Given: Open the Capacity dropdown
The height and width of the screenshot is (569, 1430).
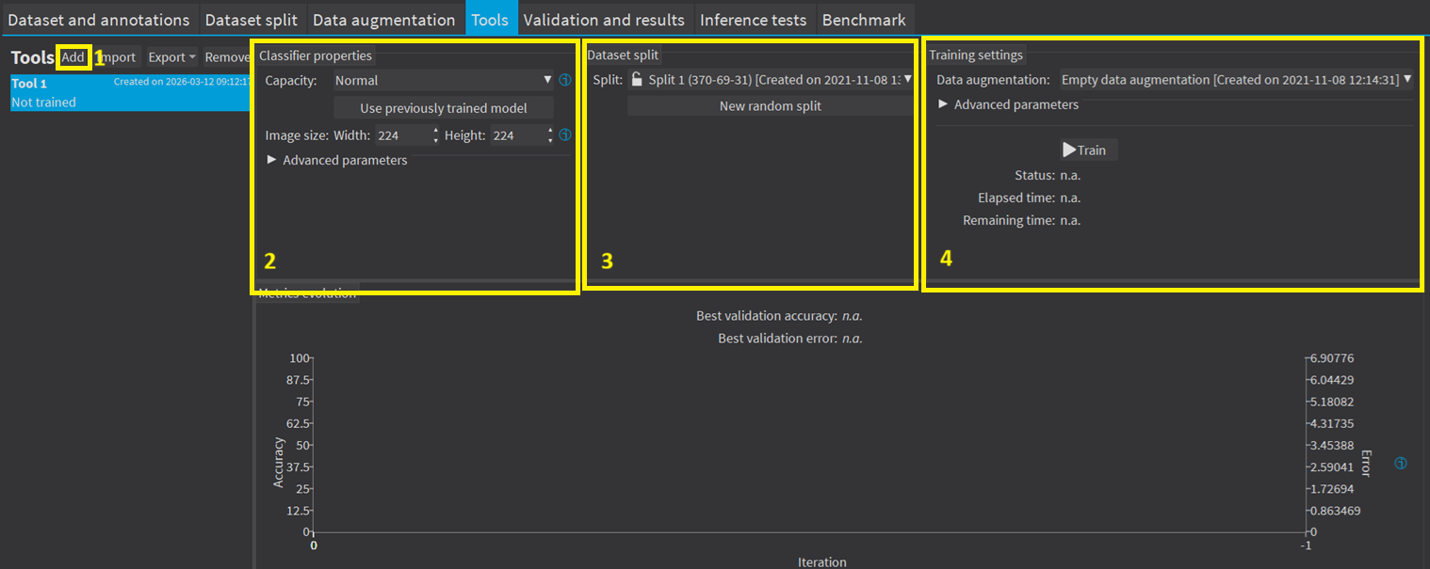Looking at the screenshot, I should [443, 81].
